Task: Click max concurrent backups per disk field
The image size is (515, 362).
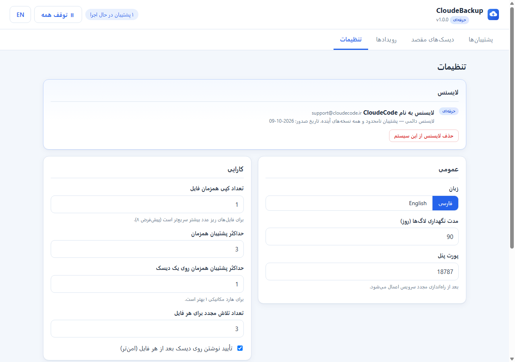Action: click(x=147, y=284)
